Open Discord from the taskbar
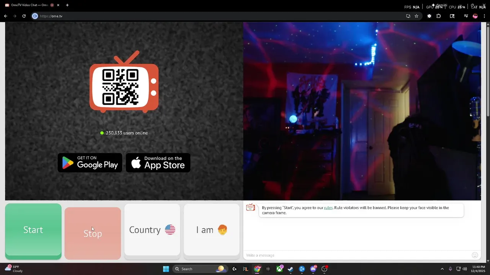This screenshot has height=275, width=490. pos(313,269)
